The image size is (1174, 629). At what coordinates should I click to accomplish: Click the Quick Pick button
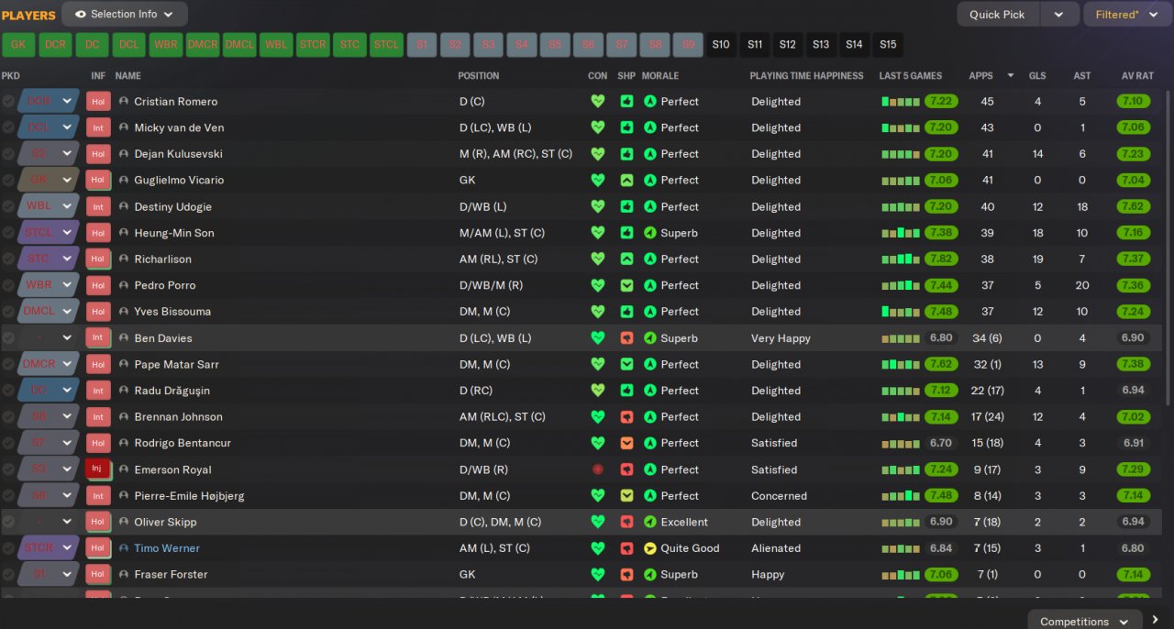tap(998, 15)
